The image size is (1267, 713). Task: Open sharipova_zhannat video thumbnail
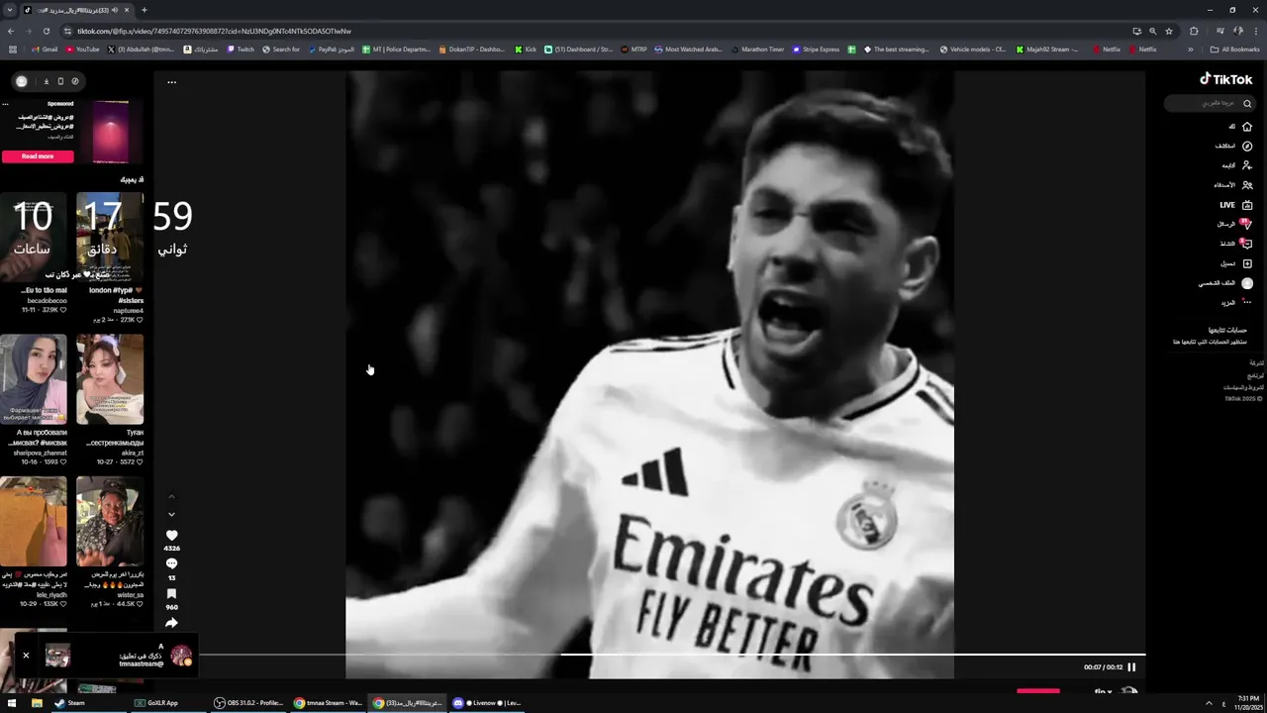tap(34, 379)
